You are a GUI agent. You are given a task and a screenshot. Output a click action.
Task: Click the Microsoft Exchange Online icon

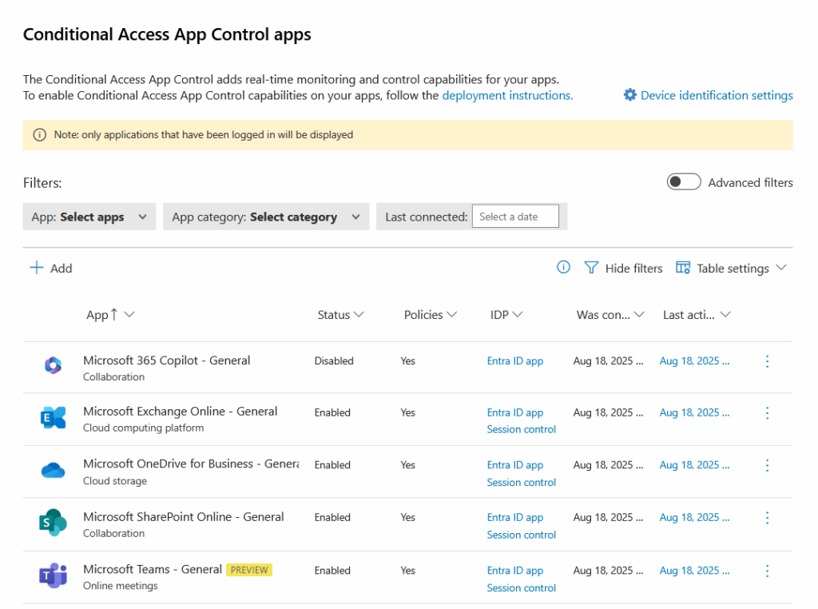click(x=53, y=418)
